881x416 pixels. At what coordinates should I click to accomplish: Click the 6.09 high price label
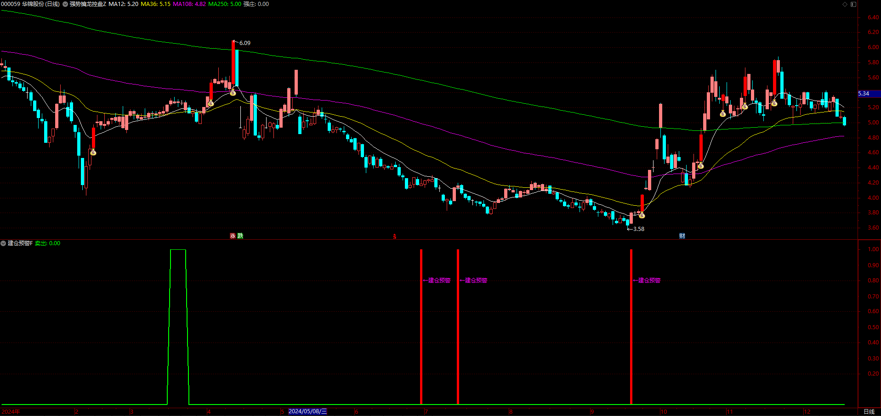tap(245, 43)
